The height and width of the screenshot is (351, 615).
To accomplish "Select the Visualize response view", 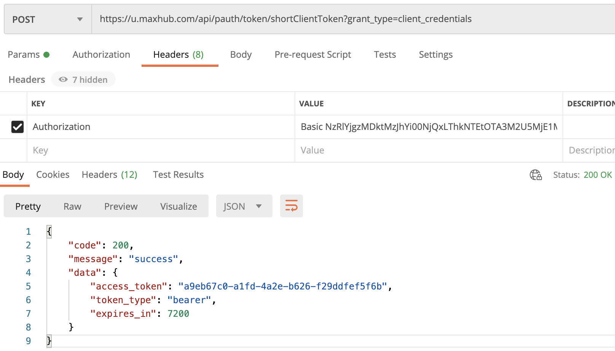I will [178, 206].
